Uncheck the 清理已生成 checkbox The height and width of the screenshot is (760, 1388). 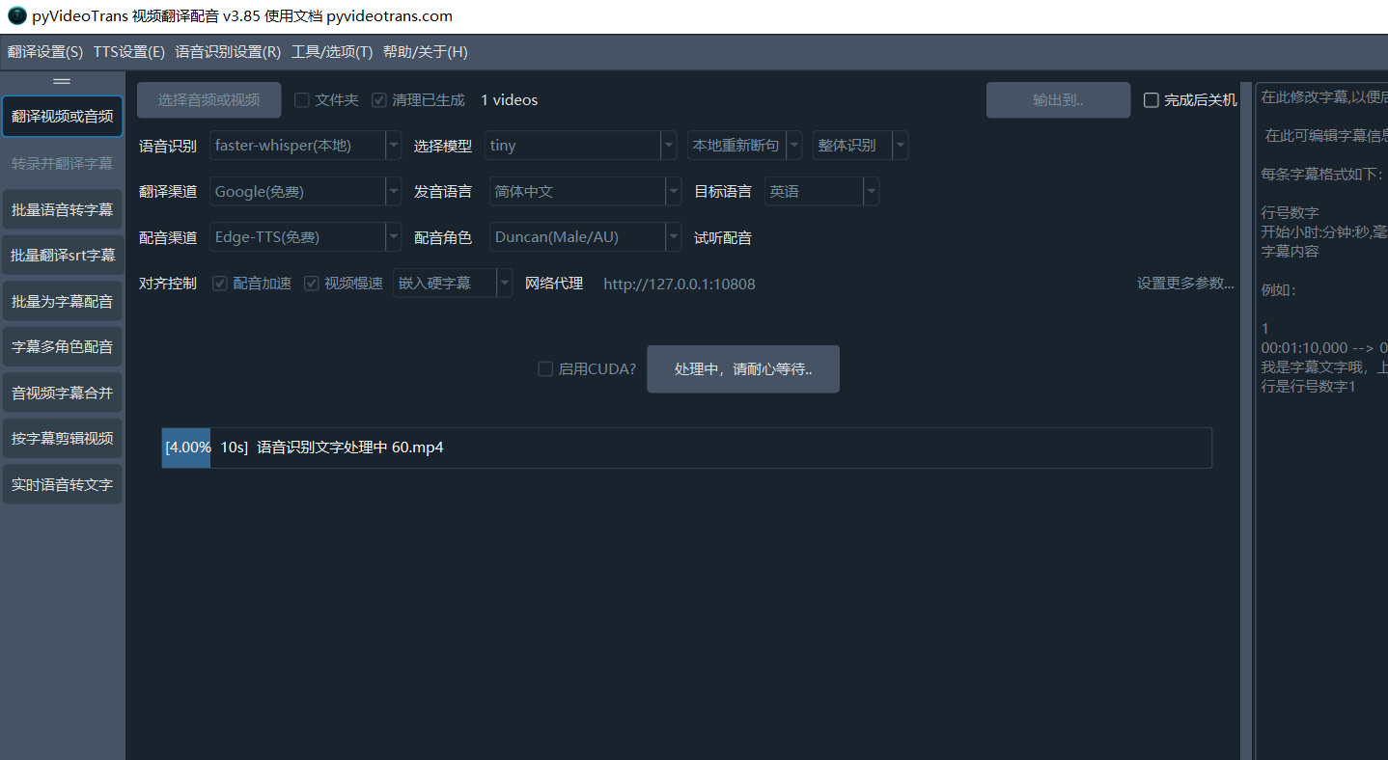tap(379, 100)
